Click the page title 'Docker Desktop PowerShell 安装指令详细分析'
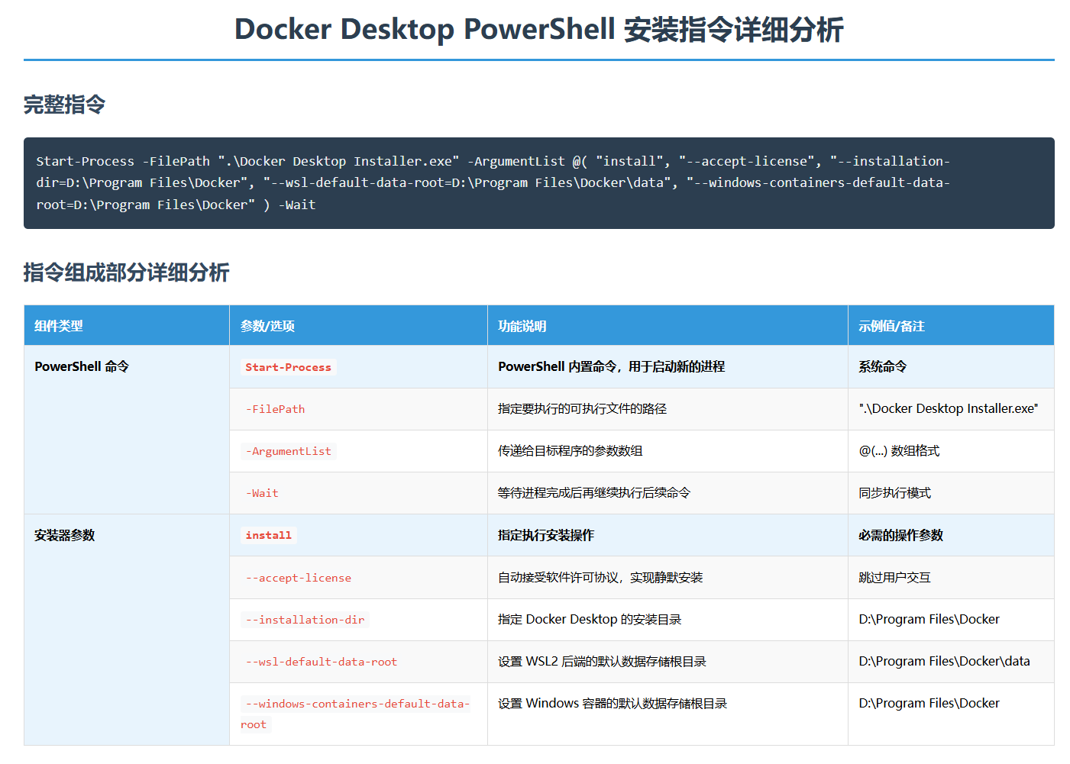 pyautogui.click(x=538, y=30)
